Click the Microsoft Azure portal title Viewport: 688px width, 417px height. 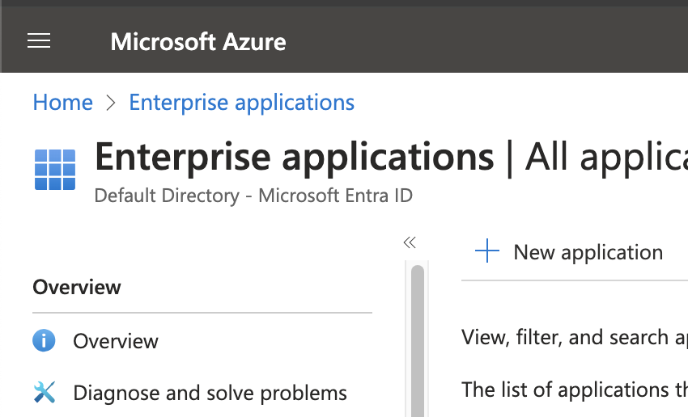coord(198,41)
